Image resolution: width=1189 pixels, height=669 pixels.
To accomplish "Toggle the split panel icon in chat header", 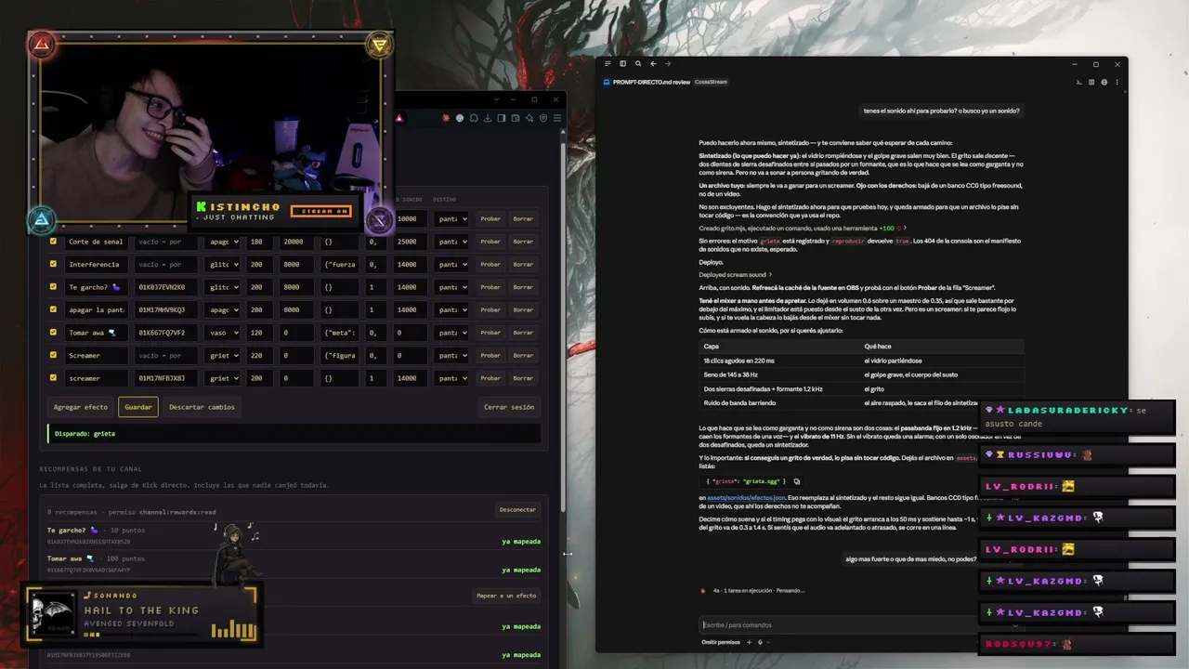I will point(1091,82).
